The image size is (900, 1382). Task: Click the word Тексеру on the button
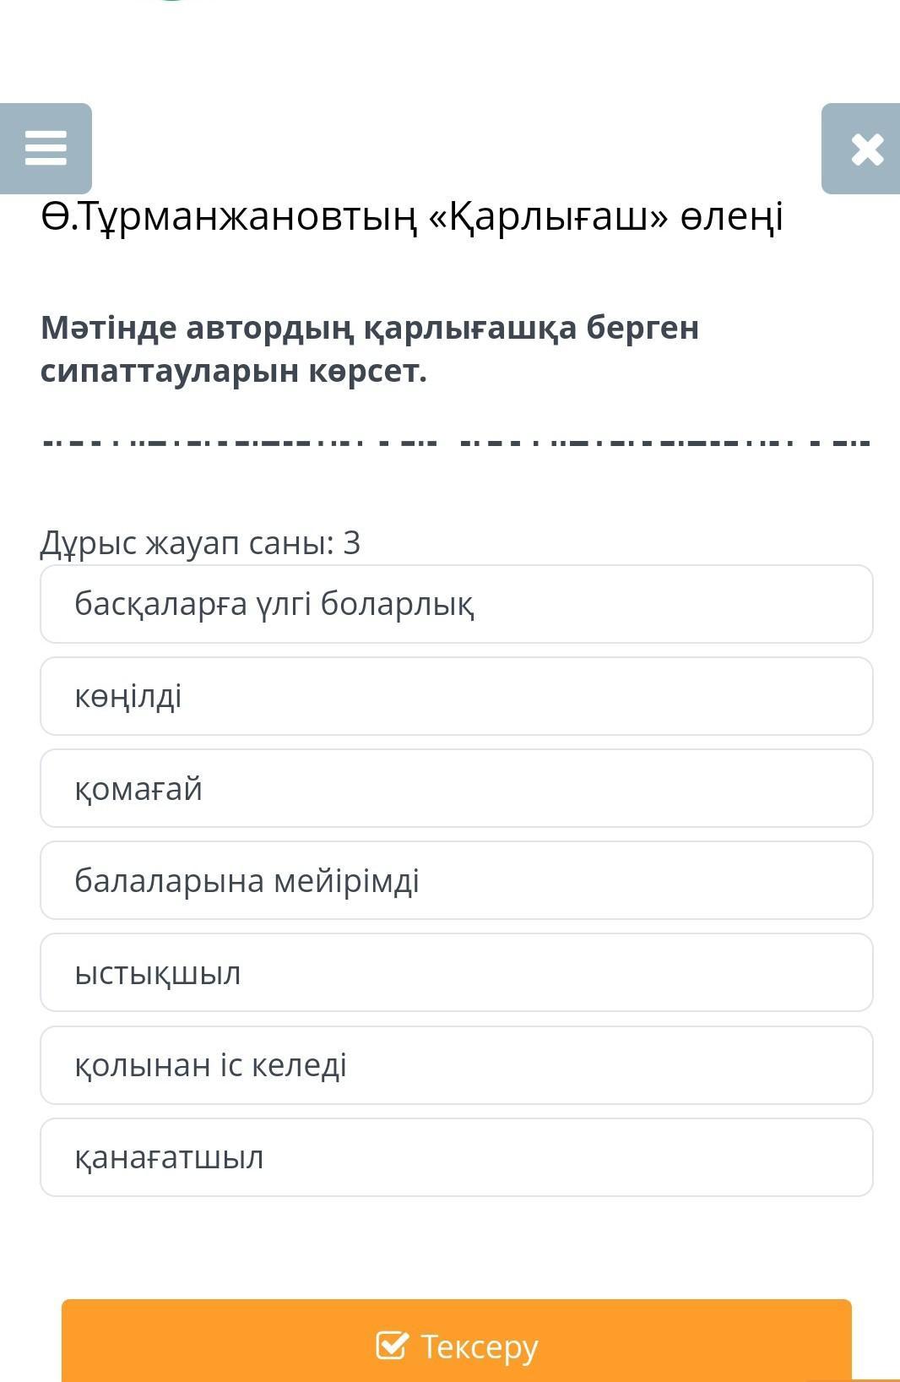point(479,1346)
